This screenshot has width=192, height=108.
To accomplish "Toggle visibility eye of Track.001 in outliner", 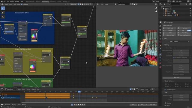I will click(x=190, y=15).
